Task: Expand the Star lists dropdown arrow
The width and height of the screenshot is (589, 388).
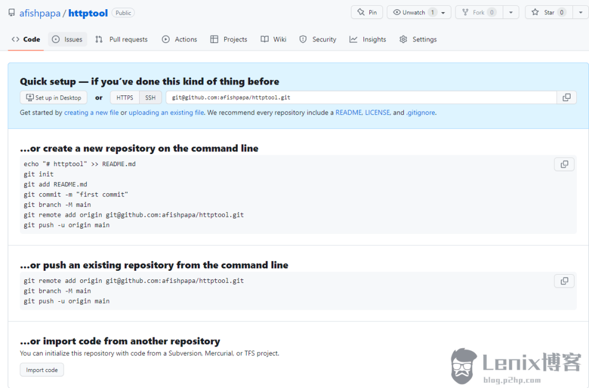Action: (x=580, y=12)
